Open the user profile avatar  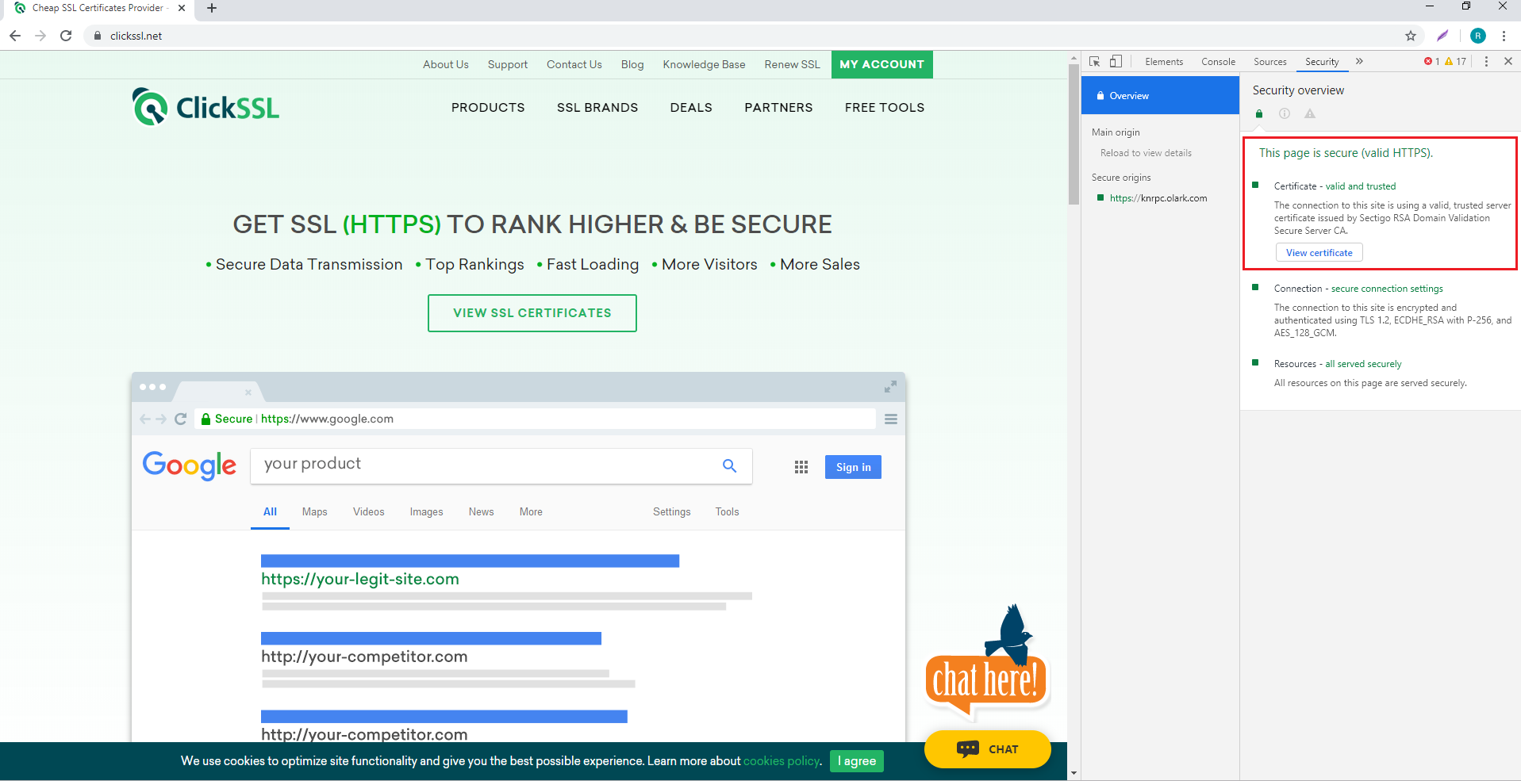tap(1478, 36)
